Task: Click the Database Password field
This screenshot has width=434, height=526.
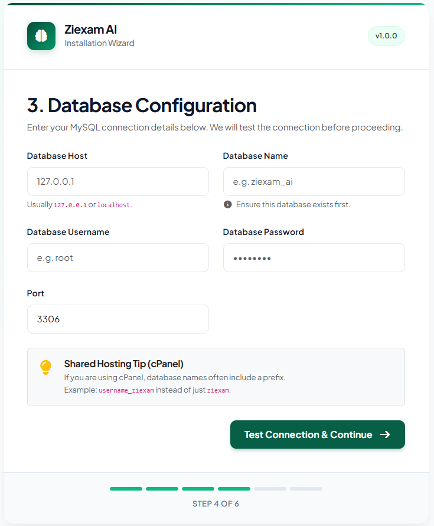Action: [x=314, y=257]
